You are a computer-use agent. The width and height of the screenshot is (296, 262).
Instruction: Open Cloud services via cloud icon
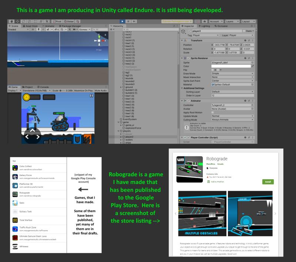coord(205,21)
